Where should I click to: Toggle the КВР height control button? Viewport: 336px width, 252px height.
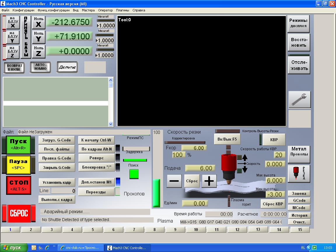[x=274, y=140]
